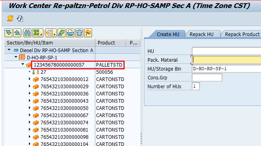
Task: Click the pallet handling unit icon in the toolbar
Action: pos(88,33)
